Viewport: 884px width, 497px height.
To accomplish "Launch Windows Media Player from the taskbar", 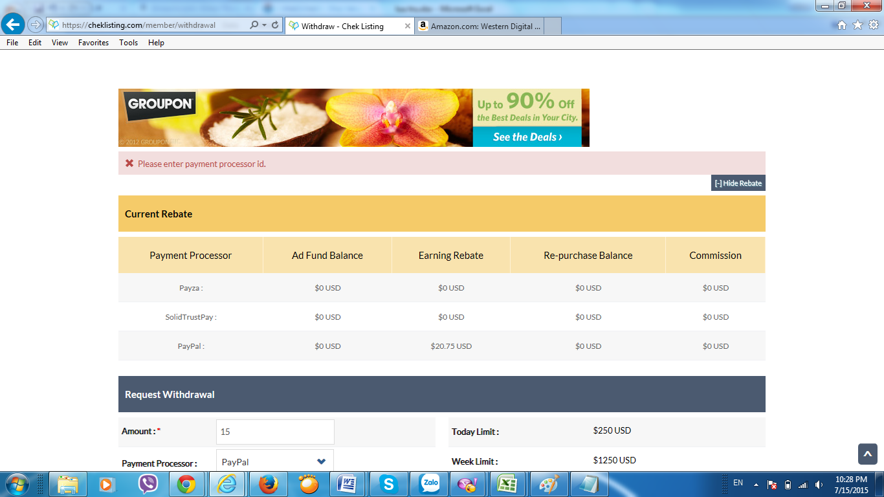I will click(105, 484).
